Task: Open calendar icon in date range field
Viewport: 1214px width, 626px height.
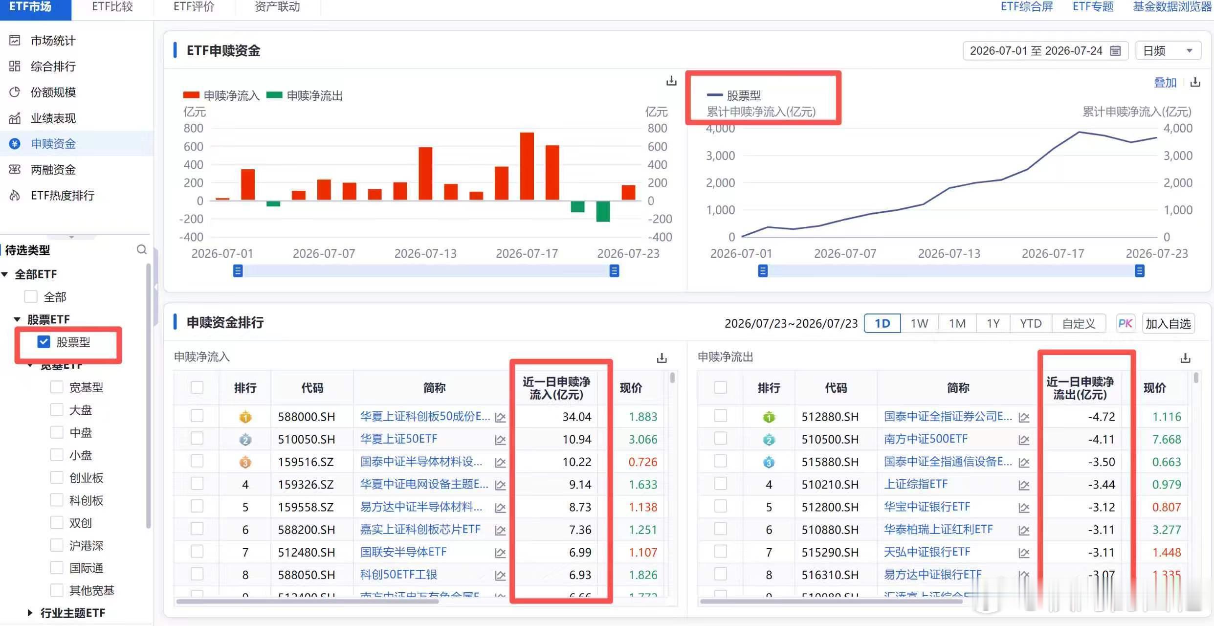Action: pyautogui.click(x=1115, y=51)
